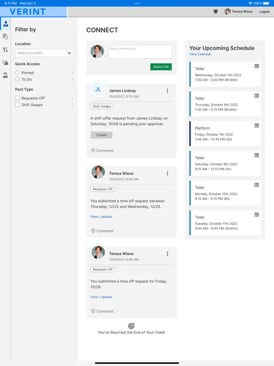
Task: Open the View Calendar link
Action: (x=200, y=54)
